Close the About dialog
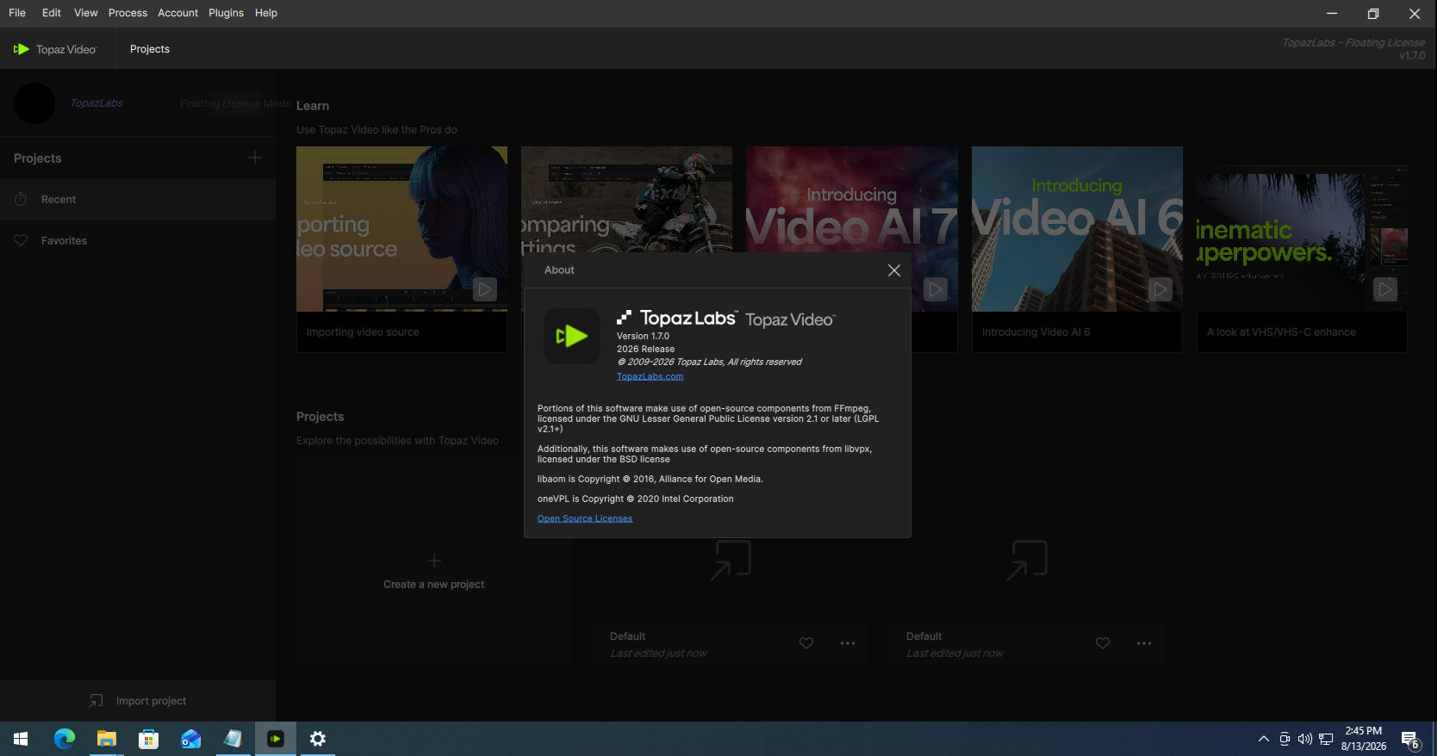The image size is (1437, 756). [x=894, y=270]
